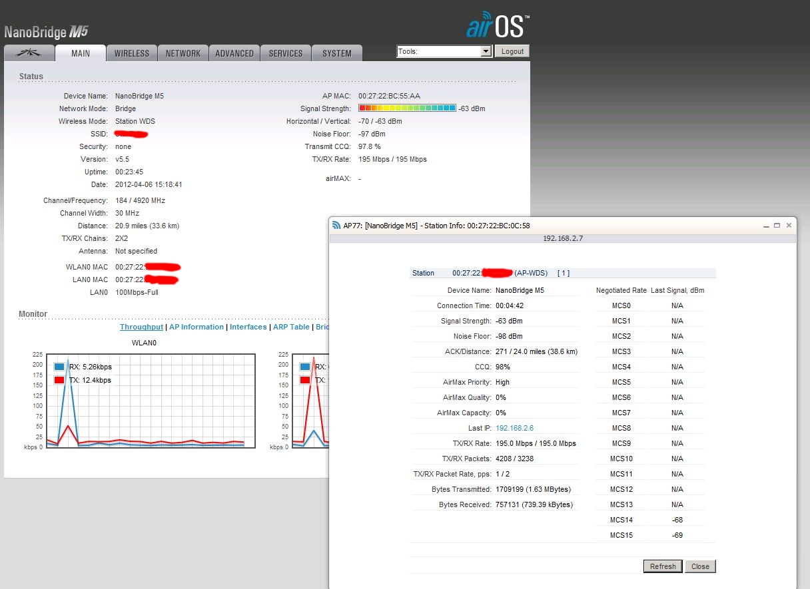Click the Horizontal / Vertical -70 / -63 dBm value

coord(380,121)
